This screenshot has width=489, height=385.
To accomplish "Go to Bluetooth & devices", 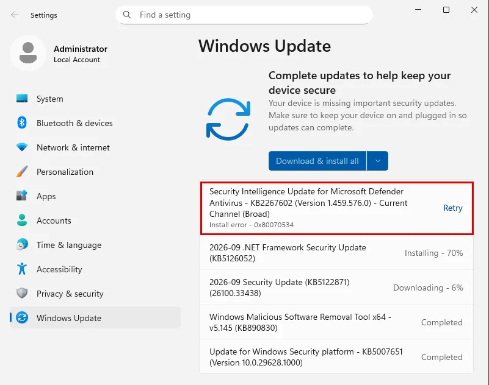I will point(95,123).
